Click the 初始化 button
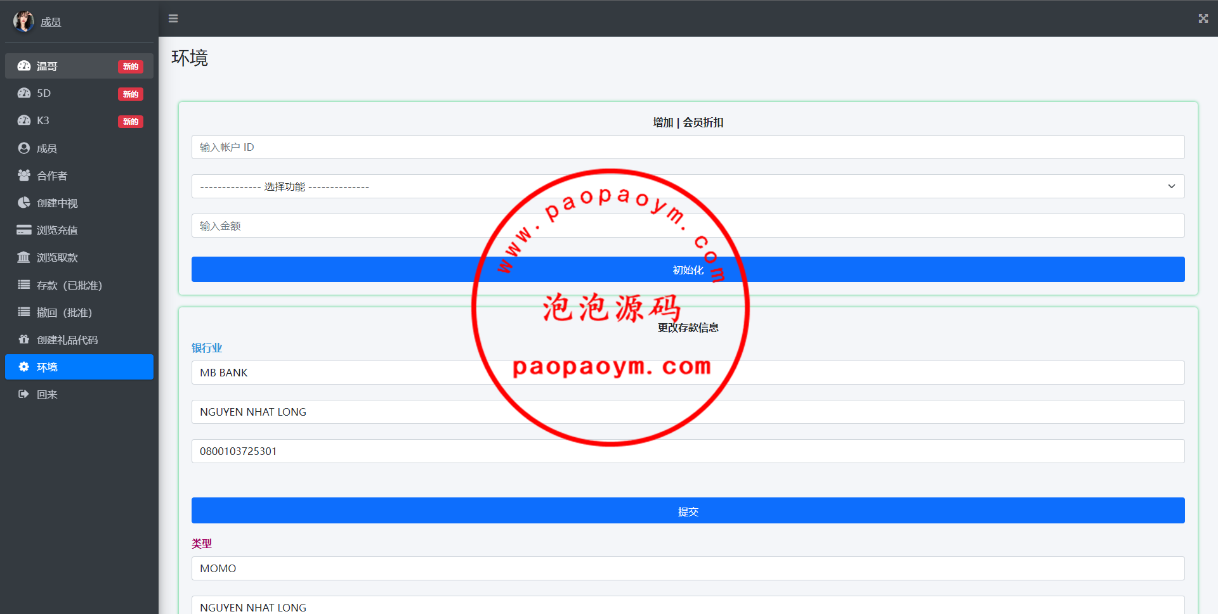Viewport: 1218px width, 614px height. [x=688, y=269]
